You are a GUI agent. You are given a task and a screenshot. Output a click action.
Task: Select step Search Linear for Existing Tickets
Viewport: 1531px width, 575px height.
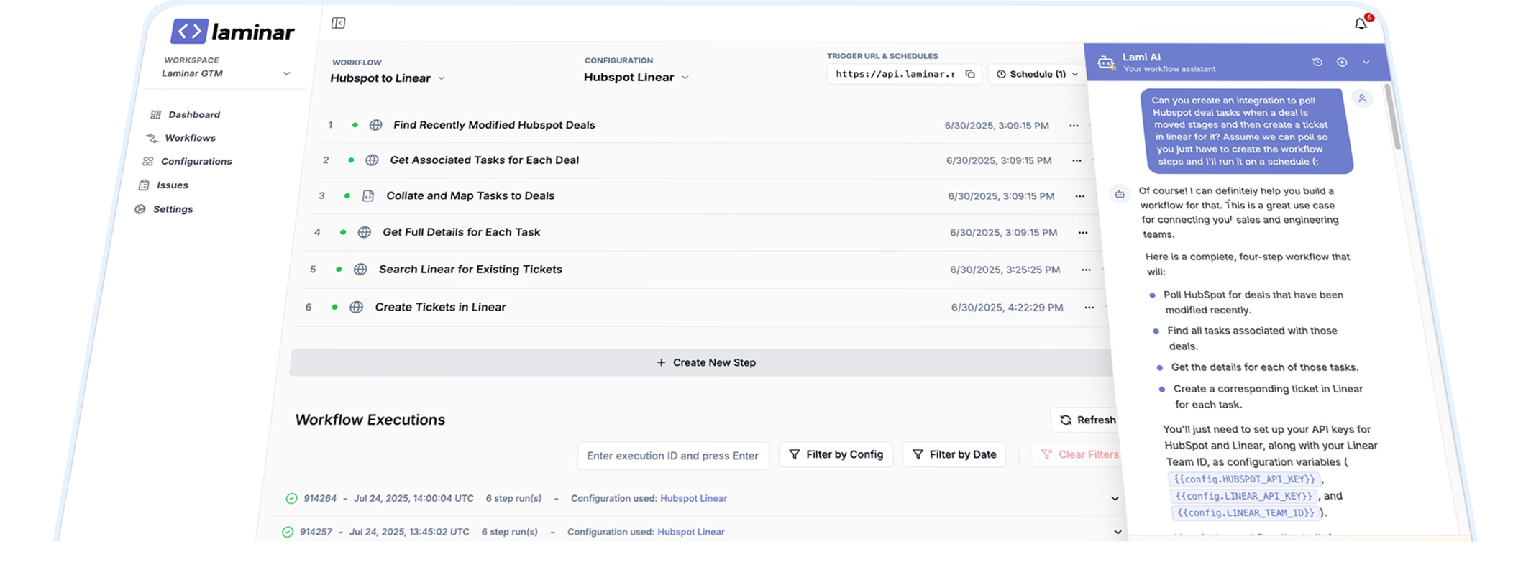click(470, 270)
